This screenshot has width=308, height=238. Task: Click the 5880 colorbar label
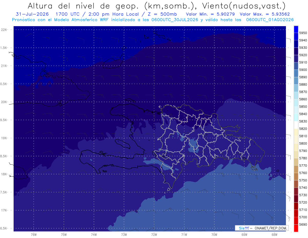point(303,84)
